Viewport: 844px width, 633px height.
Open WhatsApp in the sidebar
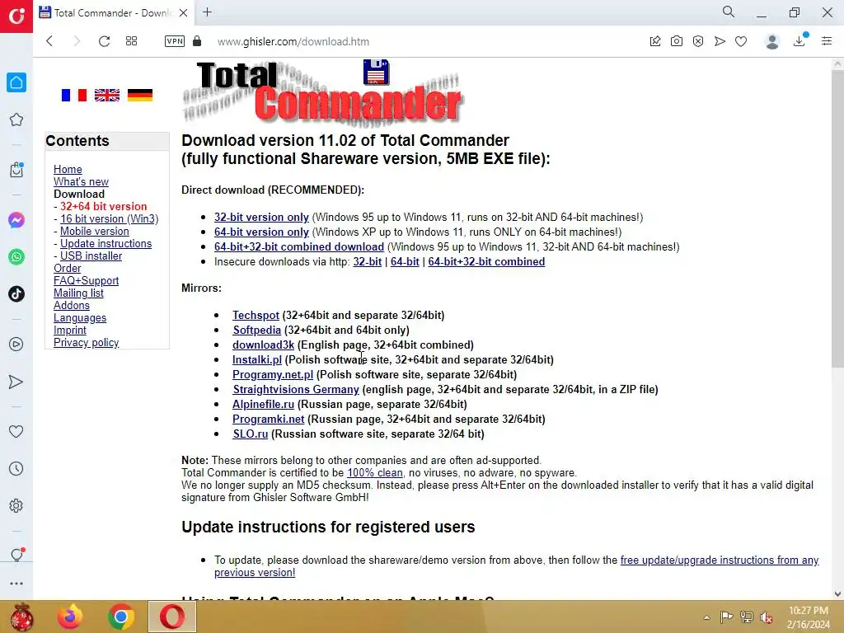(16, 257)
